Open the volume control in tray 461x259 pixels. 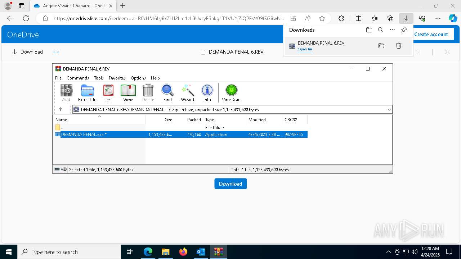tap(415, 252)
